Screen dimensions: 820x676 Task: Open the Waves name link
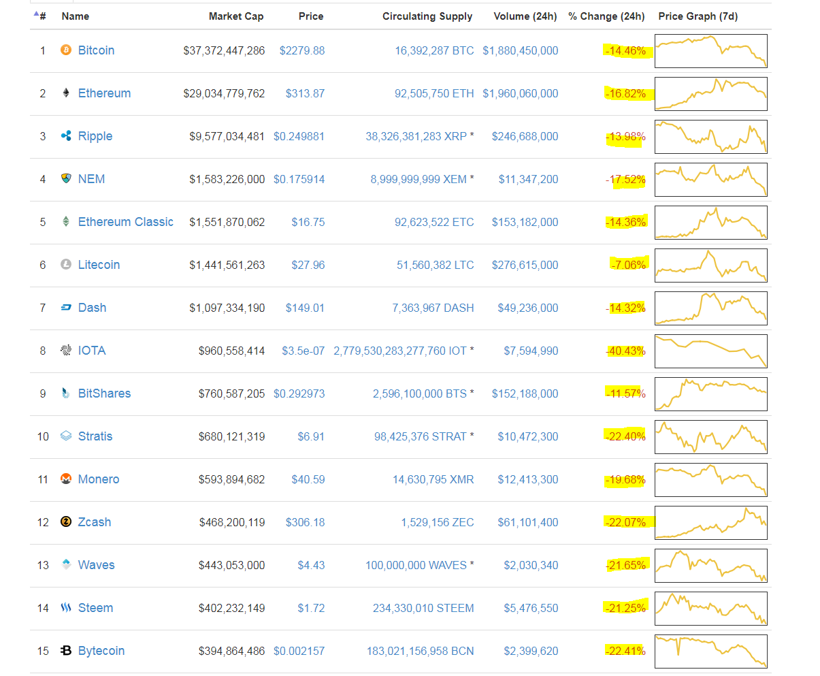click(x=97, y=565)
